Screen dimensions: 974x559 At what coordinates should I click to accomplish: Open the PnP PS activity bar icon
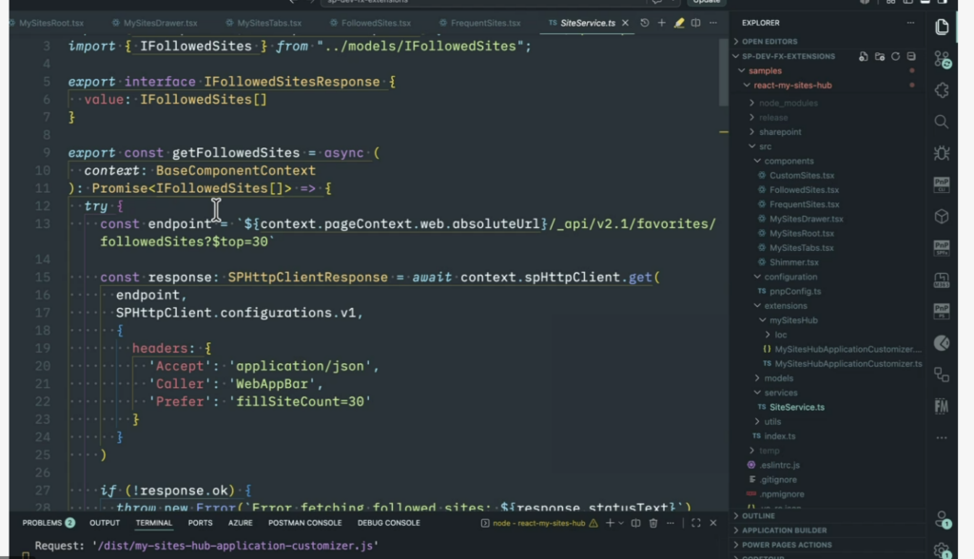click(942, 311)
